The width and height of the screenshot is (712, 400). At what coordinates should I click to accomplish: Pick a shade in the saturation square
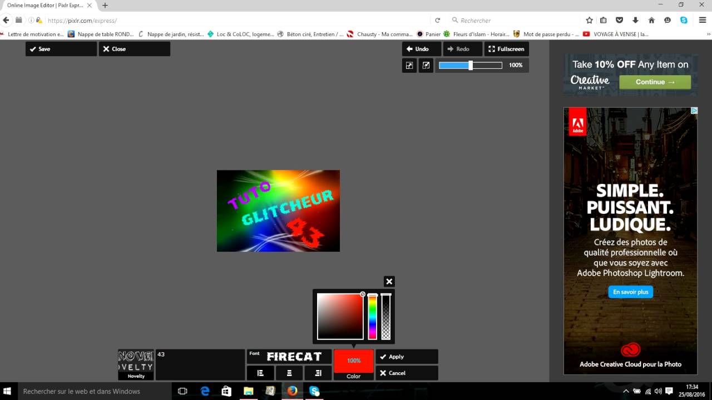coord(340,316)
